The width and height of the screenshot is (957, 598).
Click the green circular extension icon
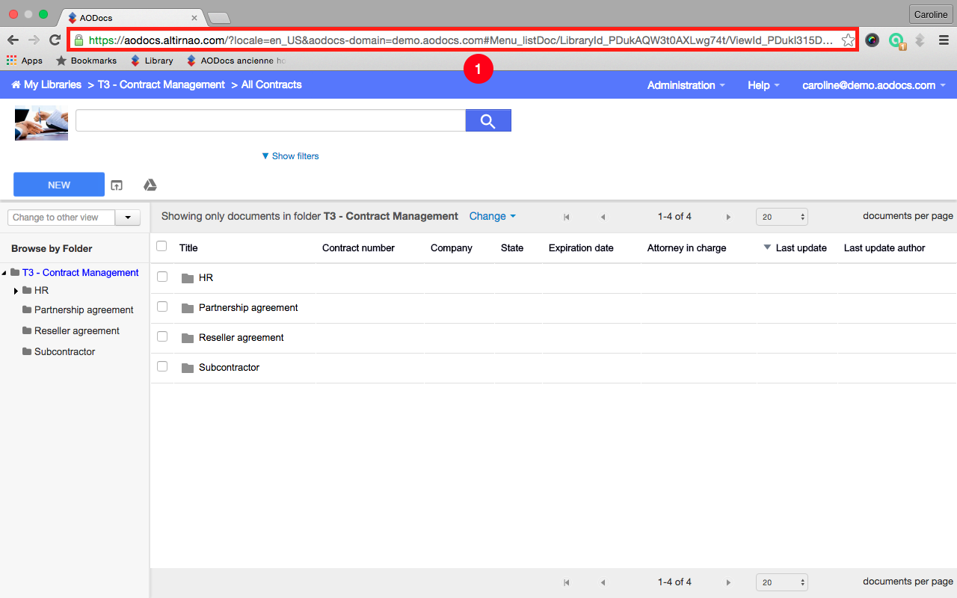896,41
